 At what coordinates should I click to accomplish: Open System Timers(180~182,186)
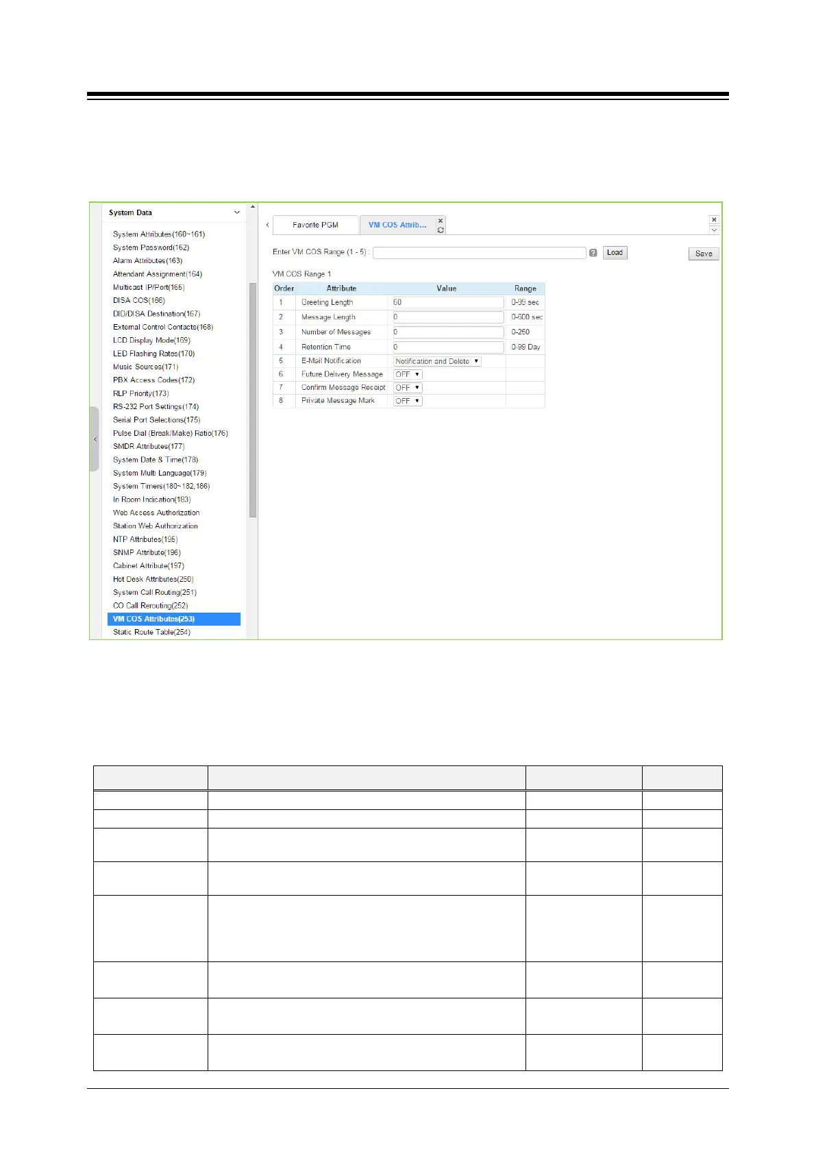pos(161,486)
